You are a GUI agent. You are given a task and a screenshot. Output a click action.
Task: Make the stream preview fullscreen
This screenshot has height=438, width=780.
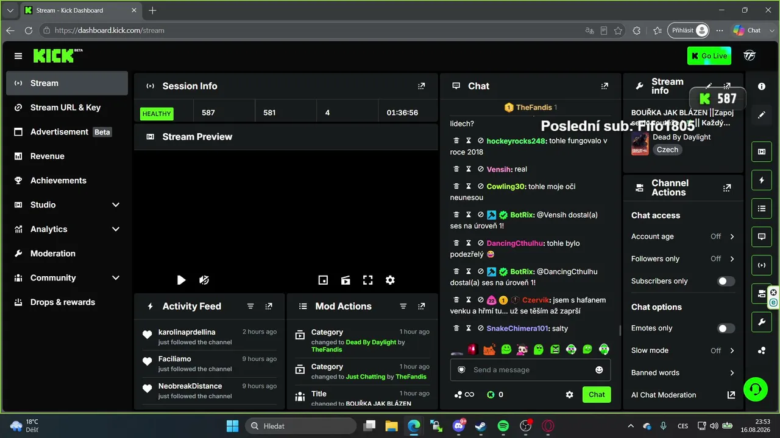(367, 280)
